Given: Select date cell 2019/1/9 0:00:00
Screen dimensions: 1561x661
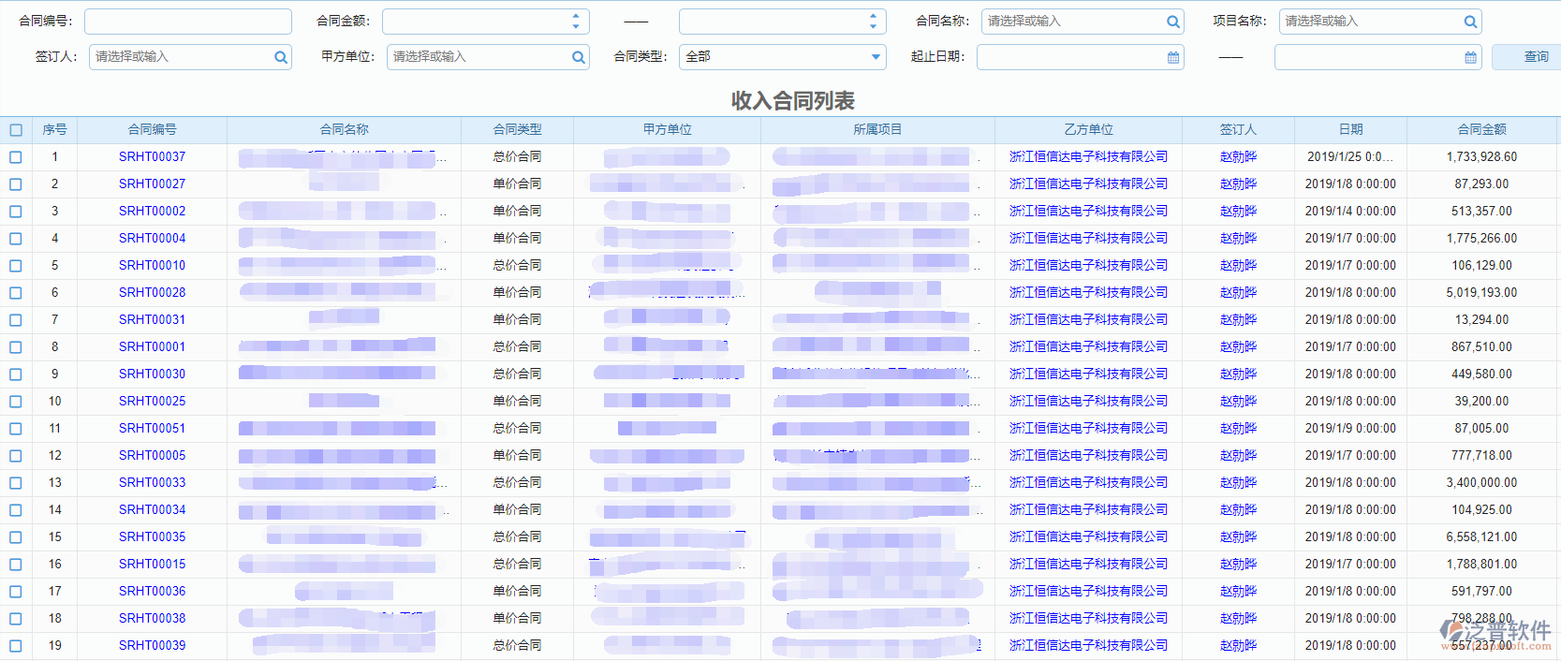Looking at the screenshot, I should click(x=1350, y=429).
